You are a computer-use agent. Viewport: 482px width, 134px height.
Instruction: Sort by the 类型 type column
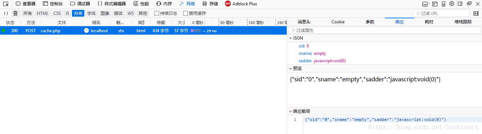click(x=141, y=22)
